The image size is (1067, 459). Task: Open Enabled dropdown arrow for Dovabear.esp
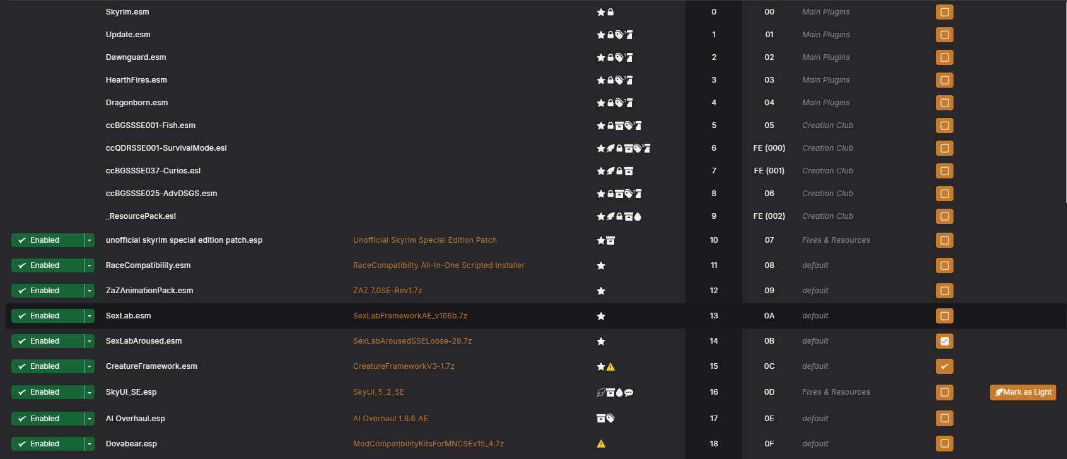tap(90, 444)
